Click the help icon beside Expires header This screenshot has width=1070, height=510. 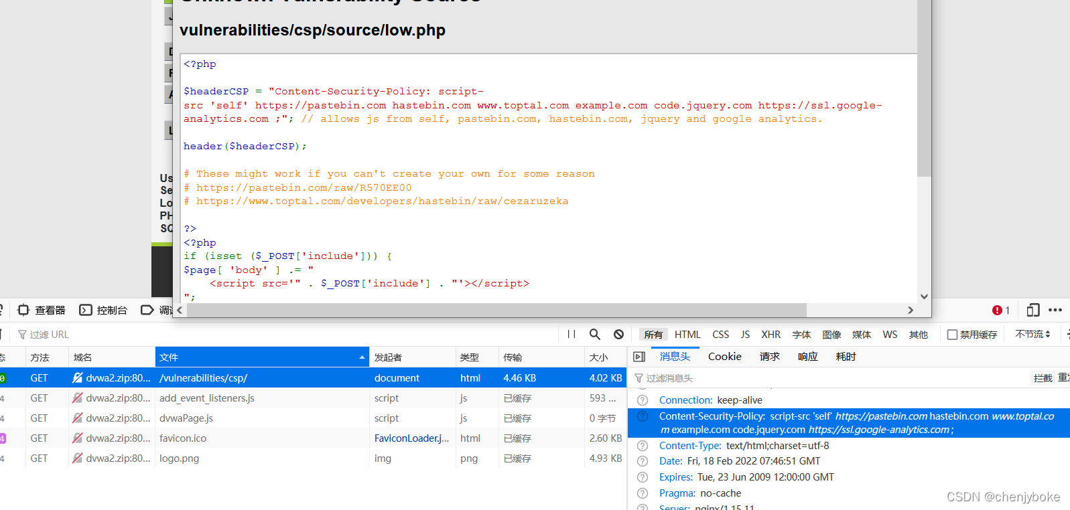pyautogui.click(x=643, y=477)
